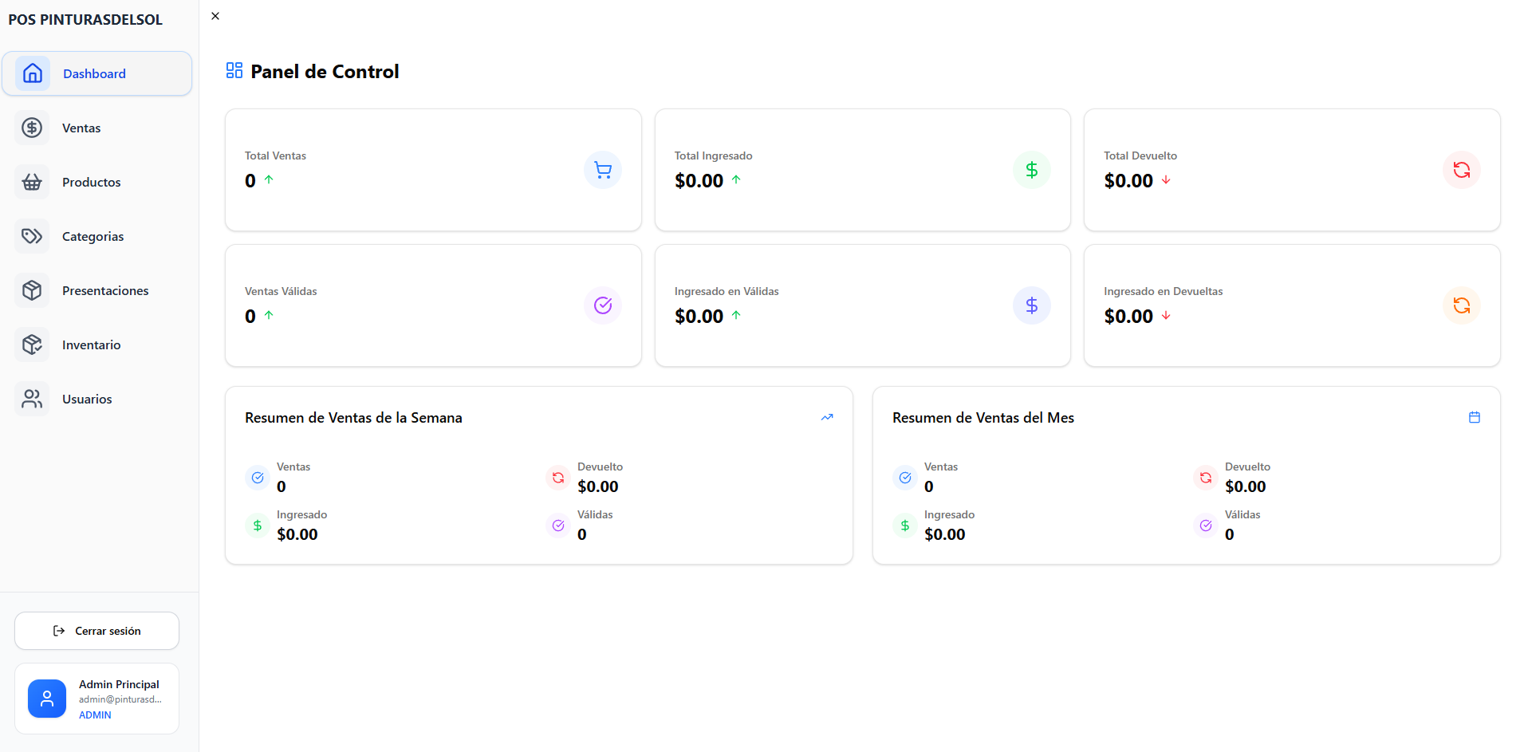Image resolution: width=1524 pixels, height=752 pixels.
Task: Open the Ventas section in sidebar
Action: coord(81,128)
